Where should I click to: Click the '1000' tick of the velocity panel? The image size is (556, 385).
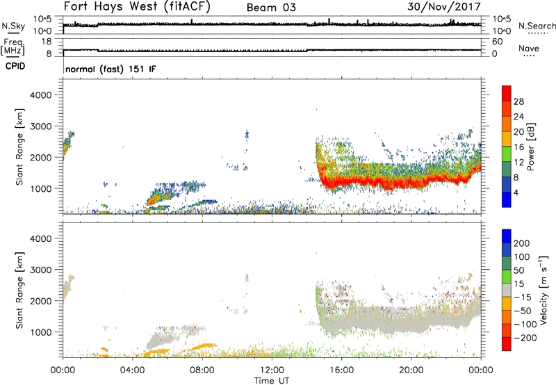pos(41,332)
